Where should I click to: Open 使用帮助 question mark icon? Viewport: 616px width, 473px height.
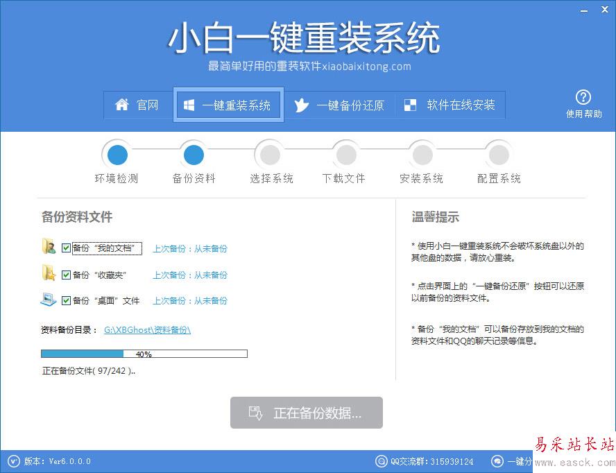[583, 97]
